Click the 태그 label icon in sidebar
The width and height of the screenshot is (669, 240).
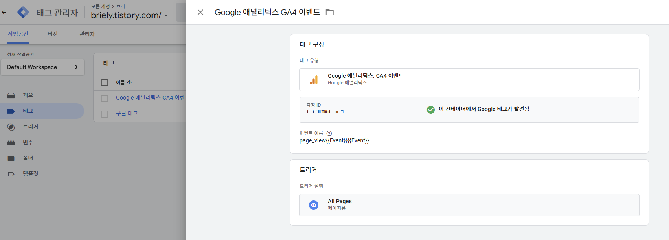[11, 111]
